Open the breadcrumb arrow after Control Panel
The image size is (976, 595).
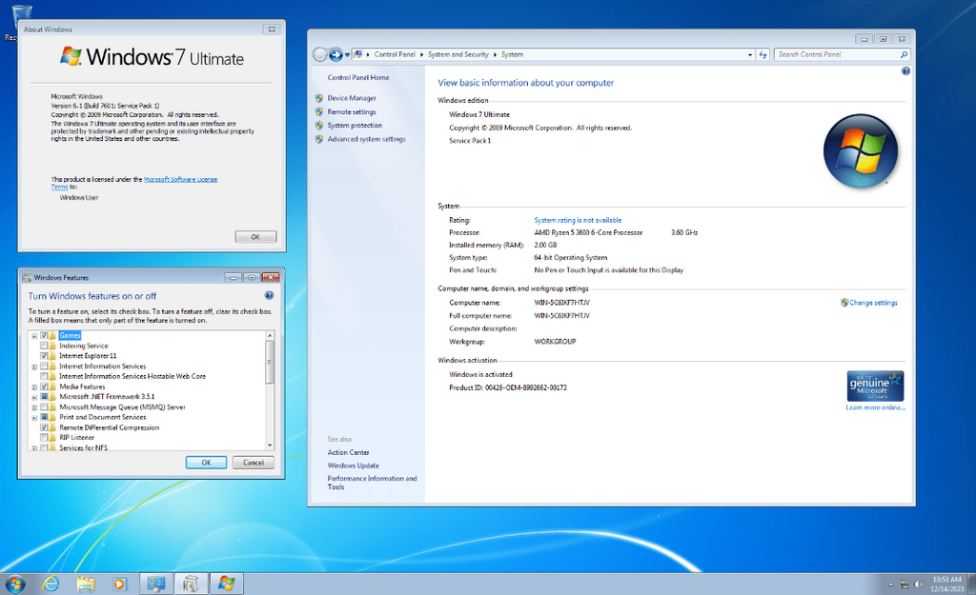[422, 54]
